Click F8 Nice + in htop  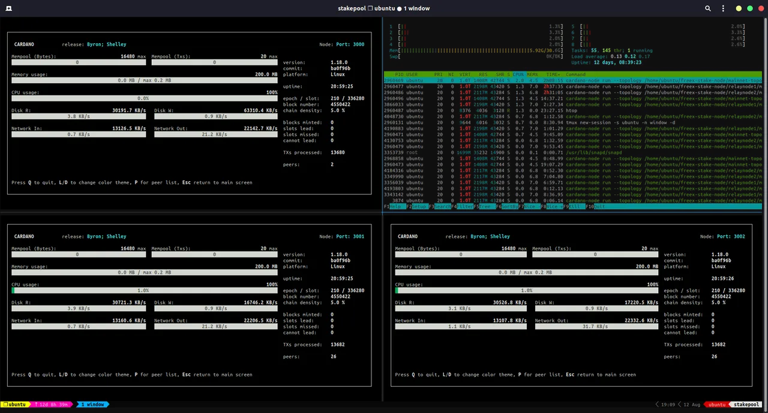tap(551, 206)
